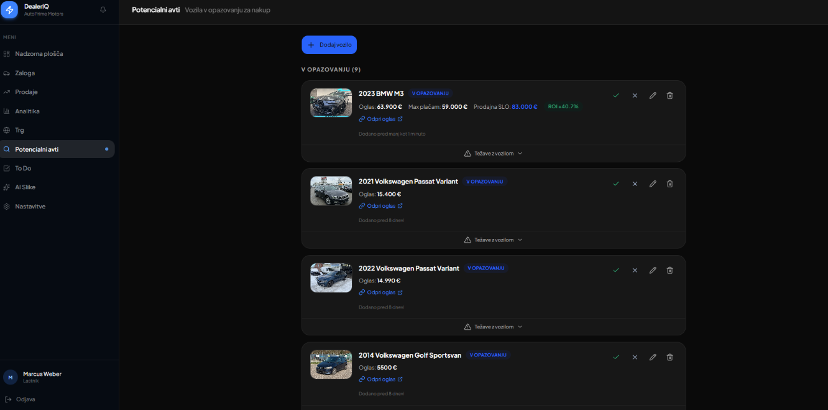Click the notifications bell icon

tap(103, 10)
